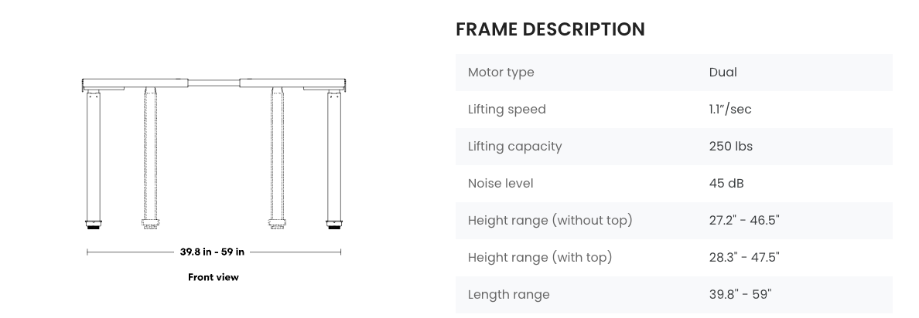Screen dimensions: 919x318
Task: Click the 28.3" - 47.5" height value
Action: point(743,258)
